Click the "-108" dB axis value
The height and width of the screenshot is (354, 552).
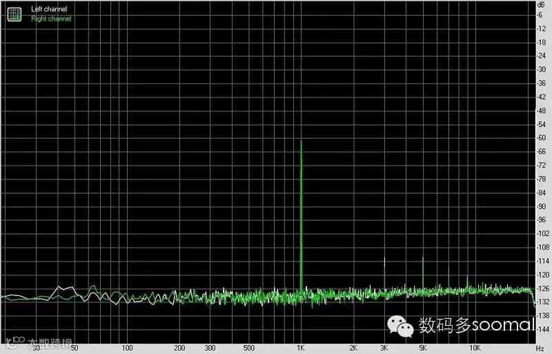(x=542, y=248)
